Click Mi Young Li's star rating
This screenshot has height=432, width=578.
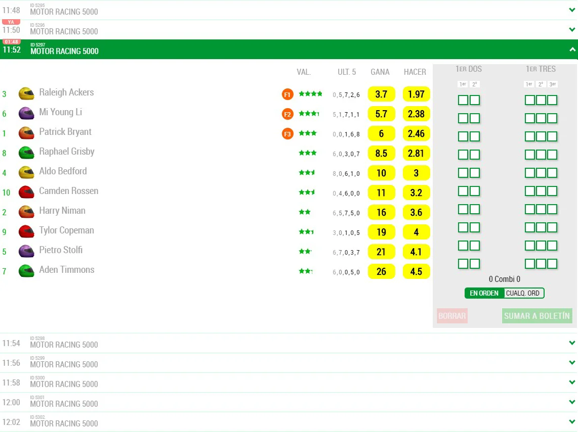309,113
